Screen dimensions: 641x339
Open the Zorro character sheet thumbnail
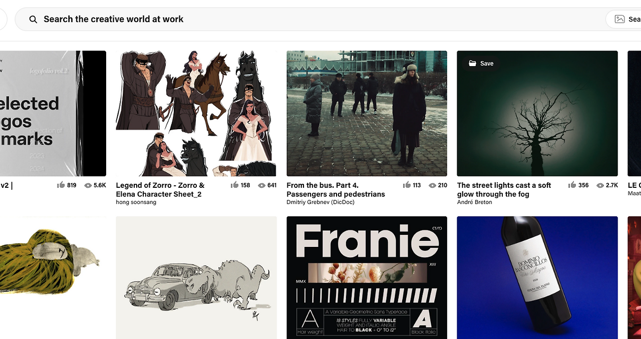196,113
